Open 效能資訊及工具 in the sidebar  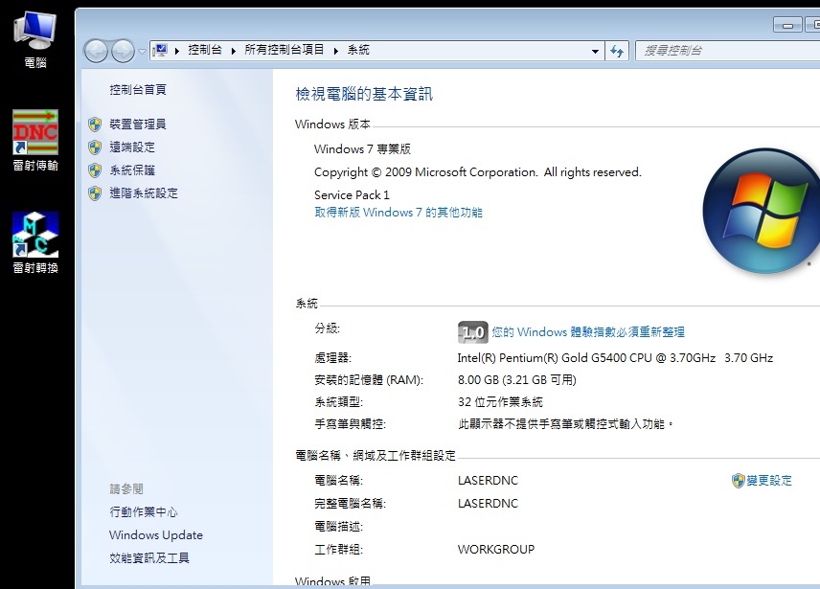149,558
